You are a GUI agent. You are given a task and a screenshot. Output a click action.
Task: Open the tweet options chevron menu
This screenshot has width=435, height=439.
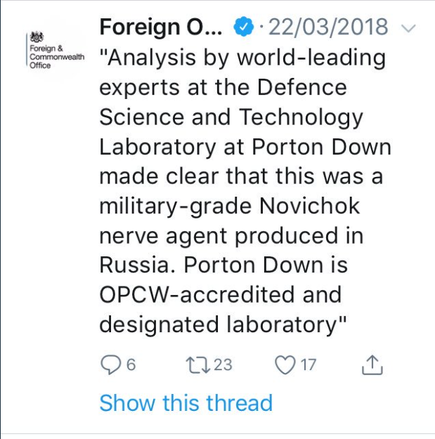[408, 28]
